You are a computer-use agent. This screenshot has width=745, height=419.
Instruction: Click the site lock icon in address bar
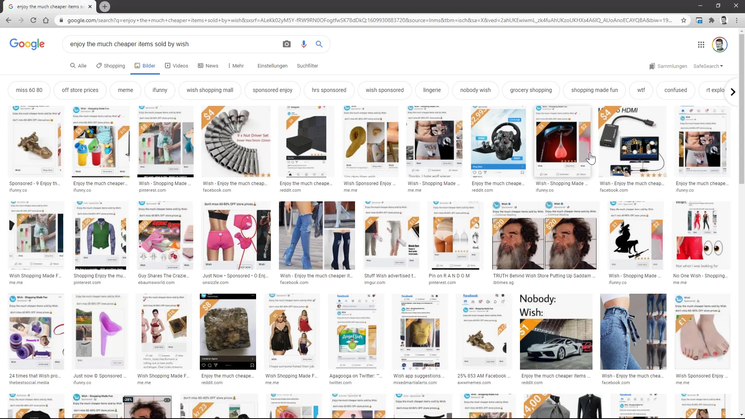pyautogui.click(x=61, y=20)
